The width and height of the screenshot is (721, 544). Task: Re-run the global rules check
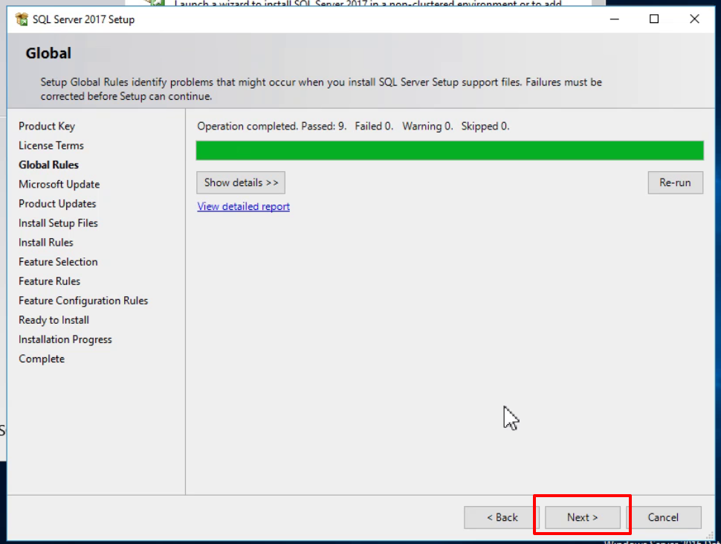(x=675, y=183)
